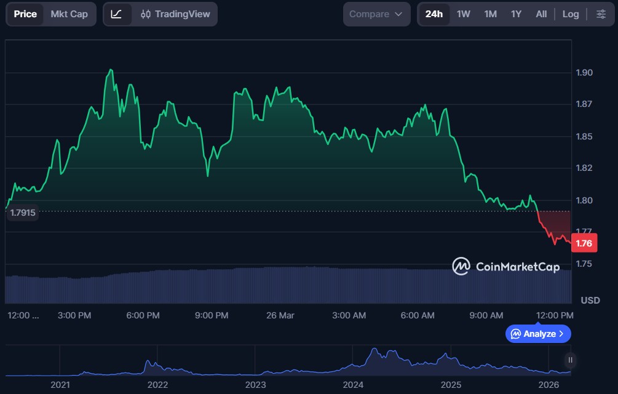Switch back to Price view
The width and height of the screenshot is (618, 394).
tap(25, 14)
